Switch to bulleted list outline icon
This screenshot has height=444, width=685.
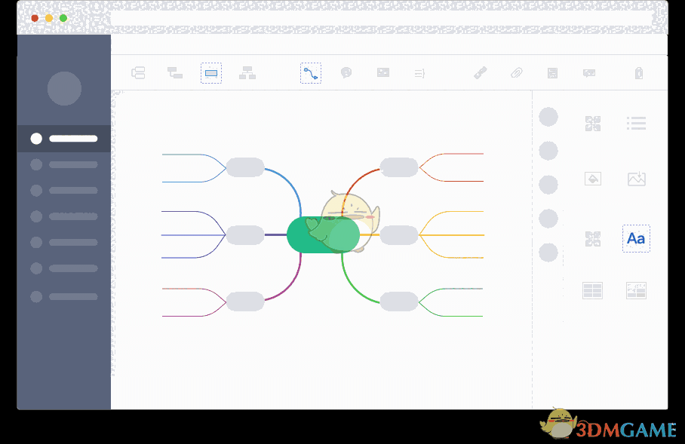coord(636,123)
